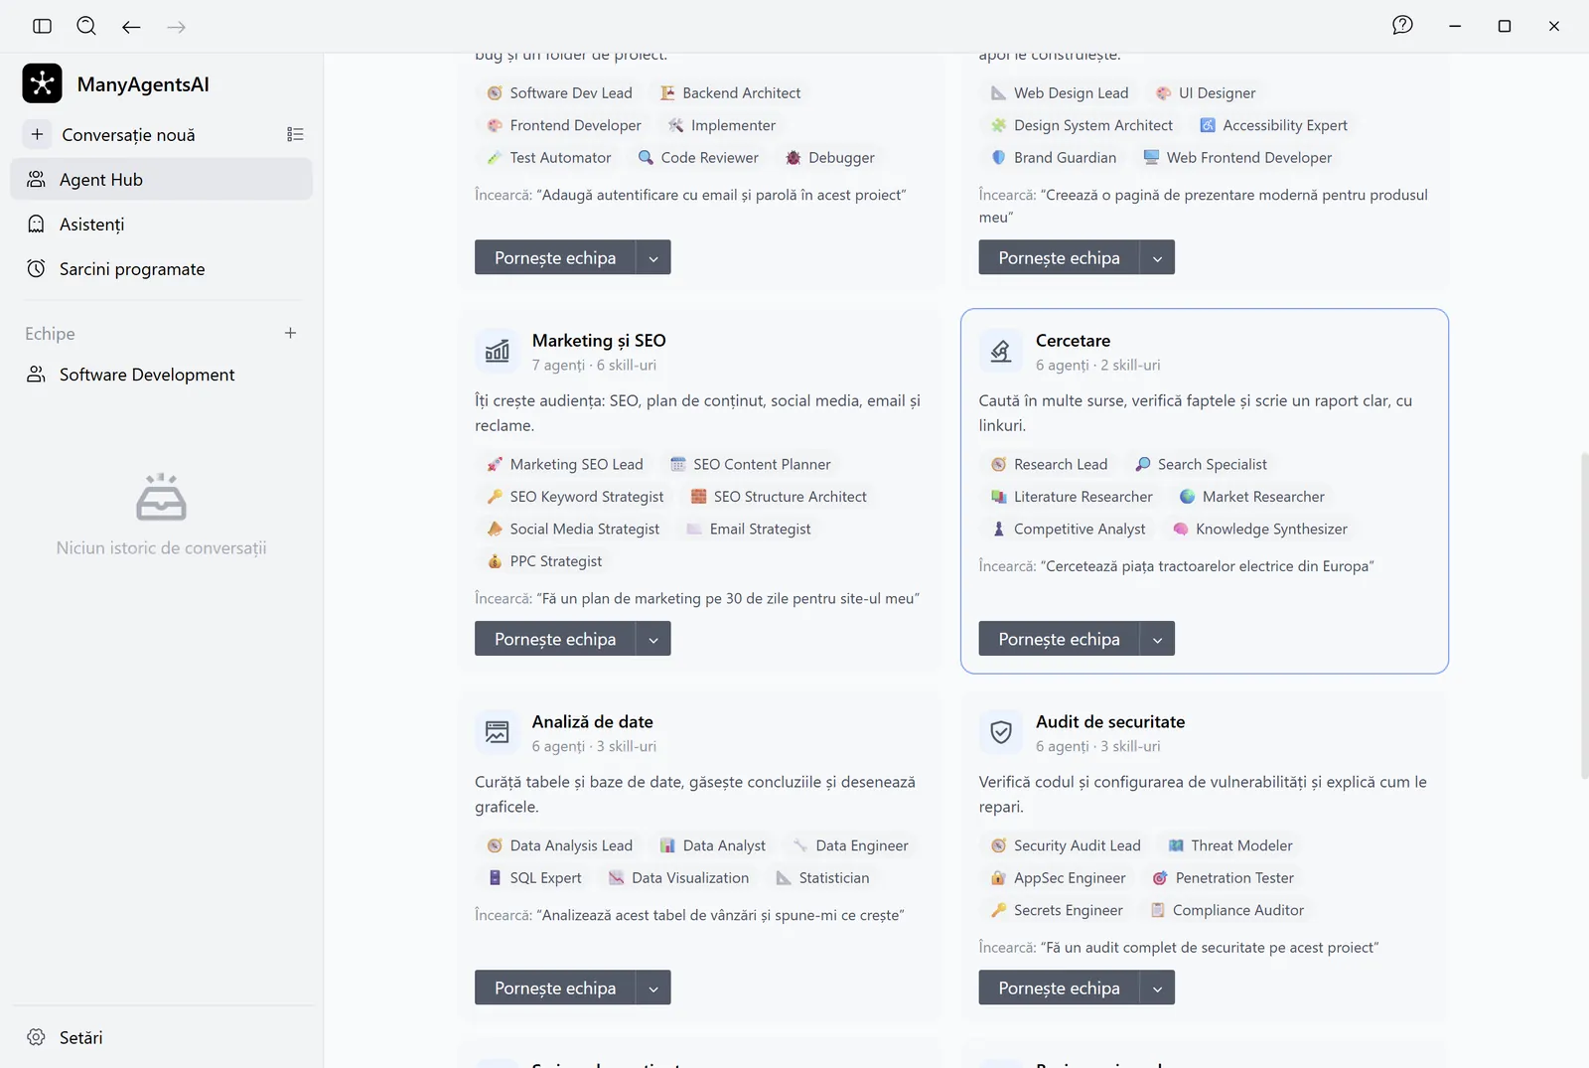Go back with the left arrow
Viewport: 1589px width, 1068px height.
131,27
